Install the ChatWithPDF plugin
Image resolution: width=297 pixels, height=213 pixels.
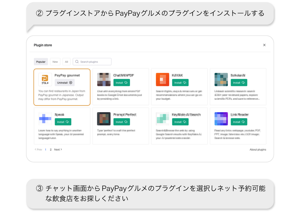(x=121, y=83)
